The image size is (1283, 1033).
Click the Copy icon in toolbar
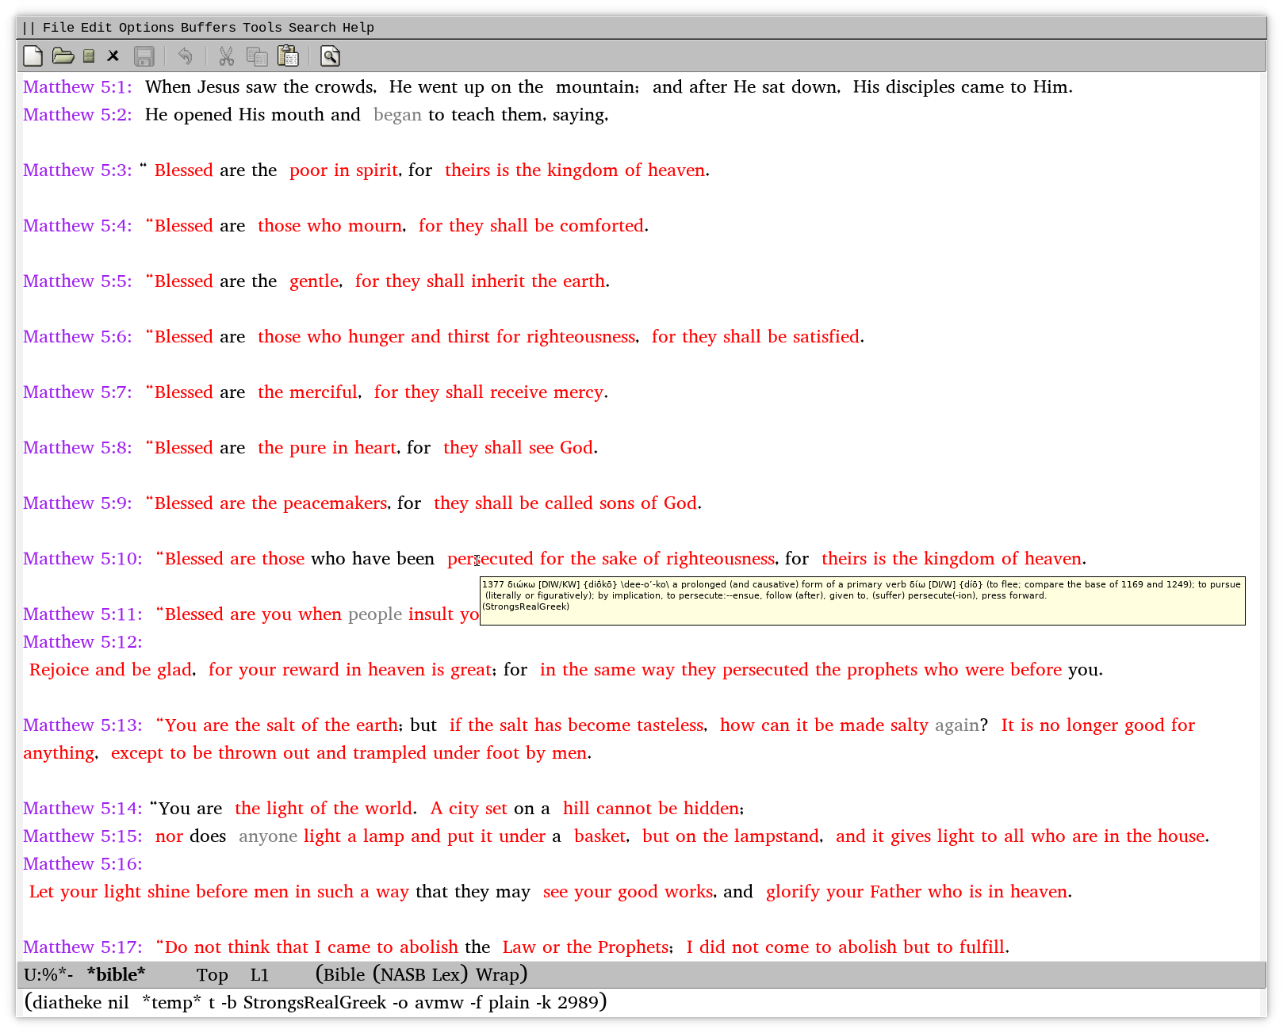tap(257, 56)
